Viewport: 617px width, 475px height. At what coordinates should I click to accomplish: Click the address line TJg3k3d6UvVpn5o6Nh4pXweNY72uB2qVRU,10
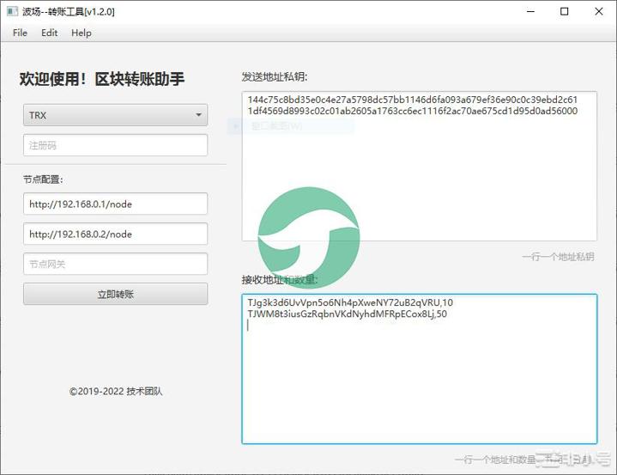[350, 302]
